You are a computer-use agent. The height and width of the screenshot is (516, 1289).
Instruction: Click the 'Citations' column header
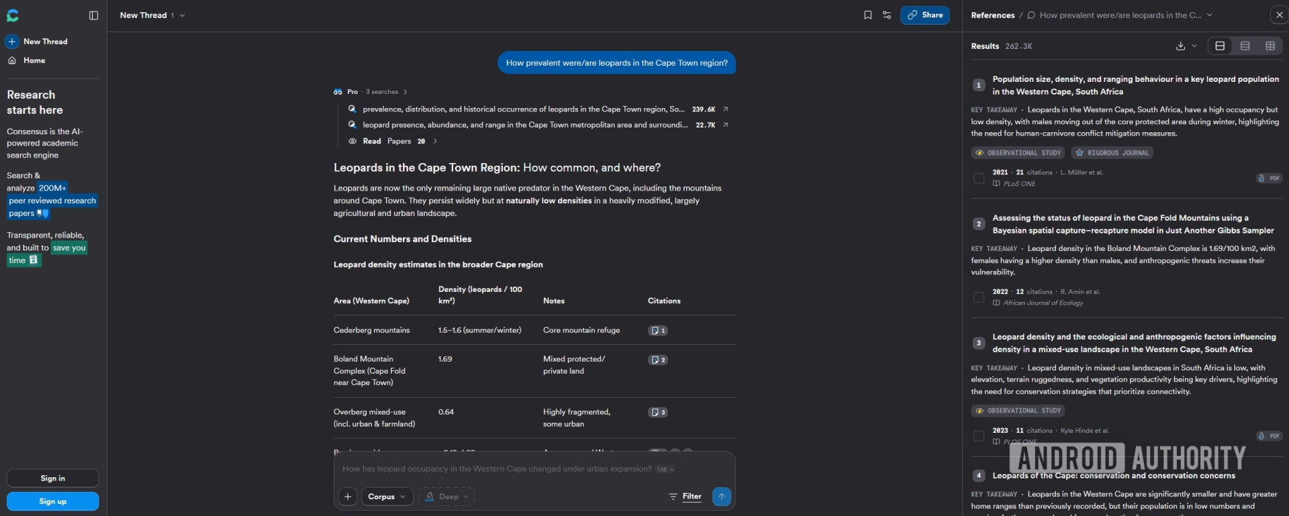664,301
